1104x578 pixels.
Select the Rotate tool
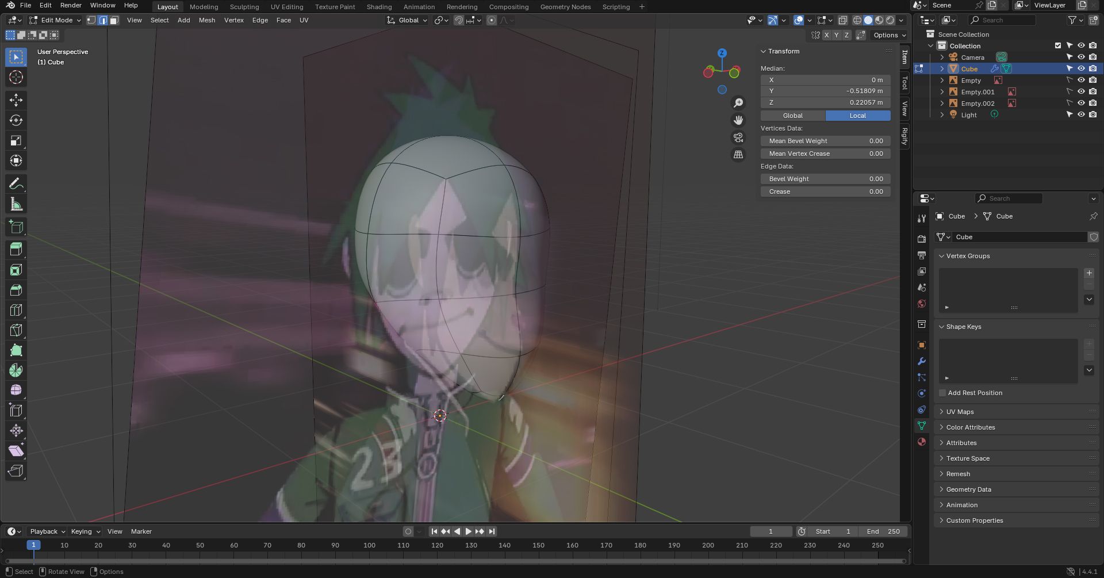pyautogui.click(x=16, y=120)
